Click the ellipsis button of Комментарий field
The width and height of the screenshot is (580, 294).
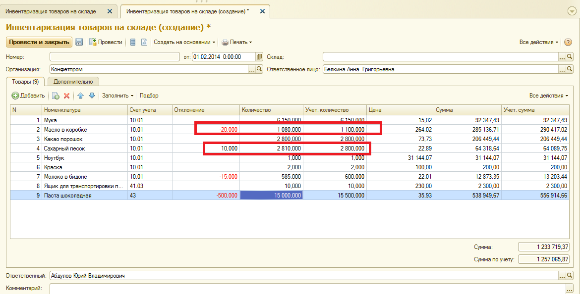tap(570, 289)
